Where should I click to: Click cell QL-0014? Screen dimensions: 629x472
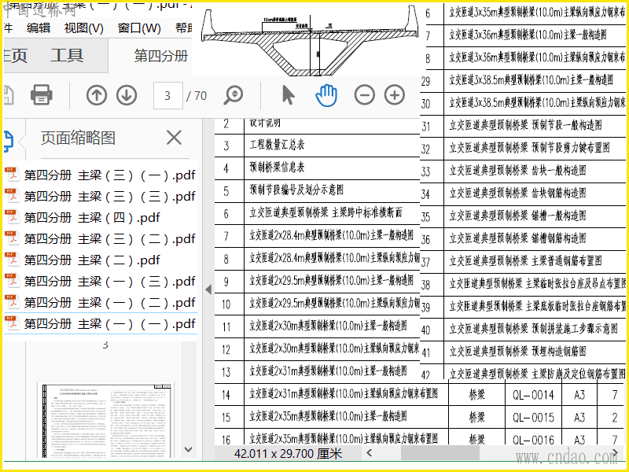pyautogui.click(x=533, y=395)
